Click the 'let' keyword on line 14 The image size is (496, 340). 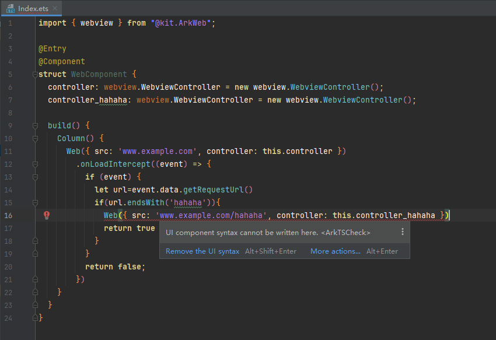tap(101, 190)
